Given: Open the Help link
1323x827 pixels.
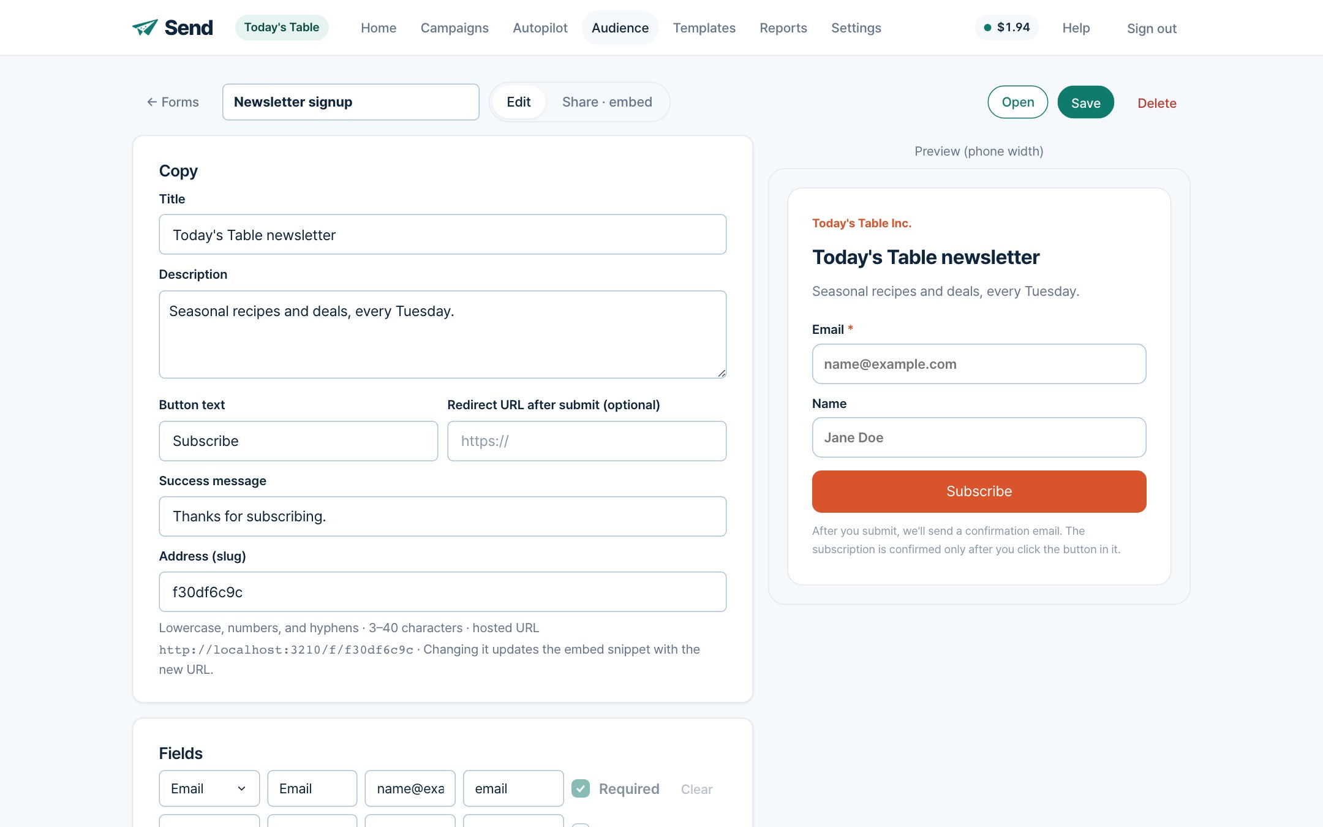Looking at the screenshot, I should click(x=1076, y=28).
